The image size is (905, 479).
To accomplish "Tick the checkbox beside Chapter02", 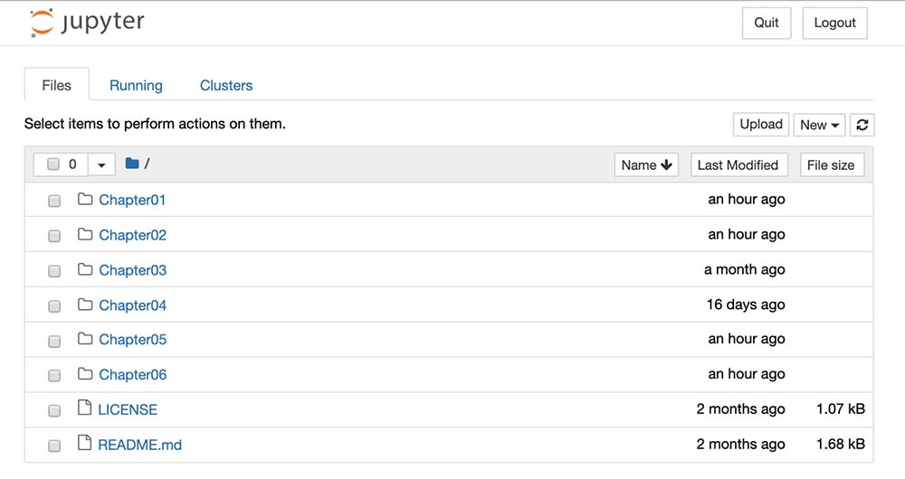I will 54,236.
